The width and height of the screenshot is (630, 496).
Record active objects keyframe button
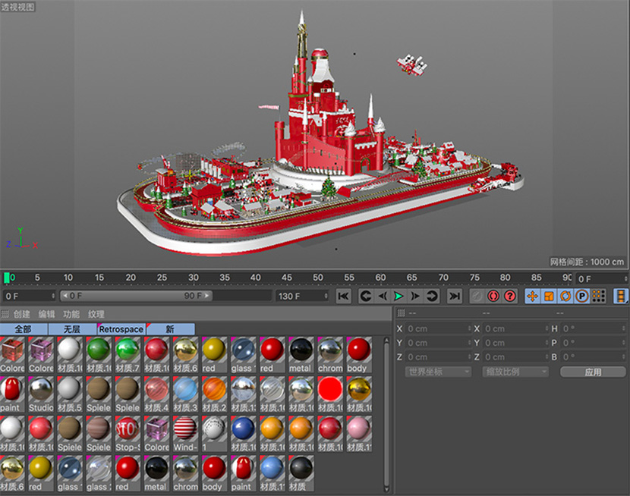[x=493, y=296]
